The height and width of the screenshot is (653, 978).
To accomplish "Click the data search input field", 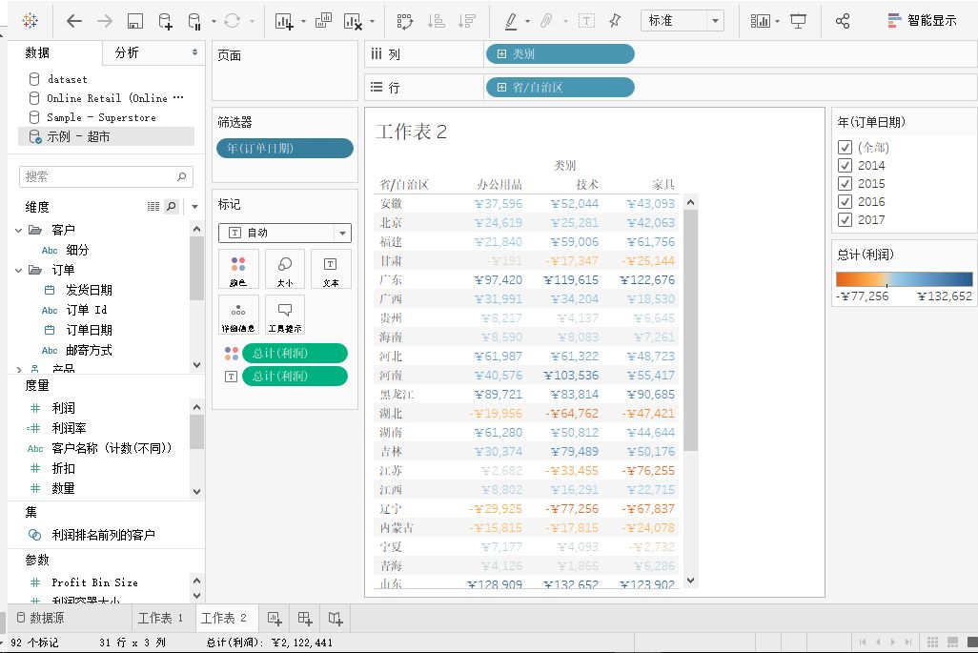I will click(106, 177).
